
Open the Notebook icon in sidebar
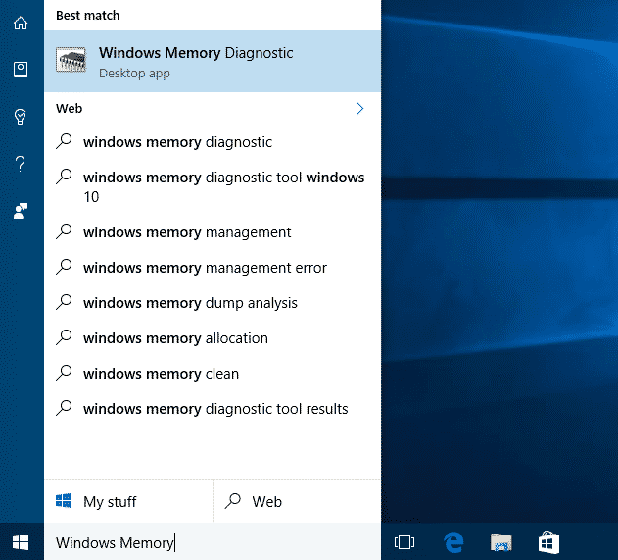pos(21,70)
